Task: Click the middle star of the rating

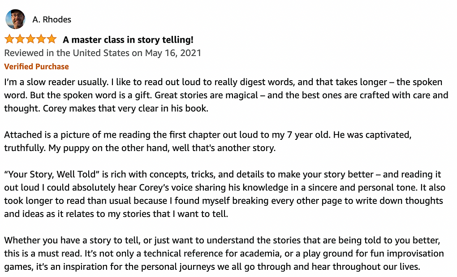Action: (30, 39)
